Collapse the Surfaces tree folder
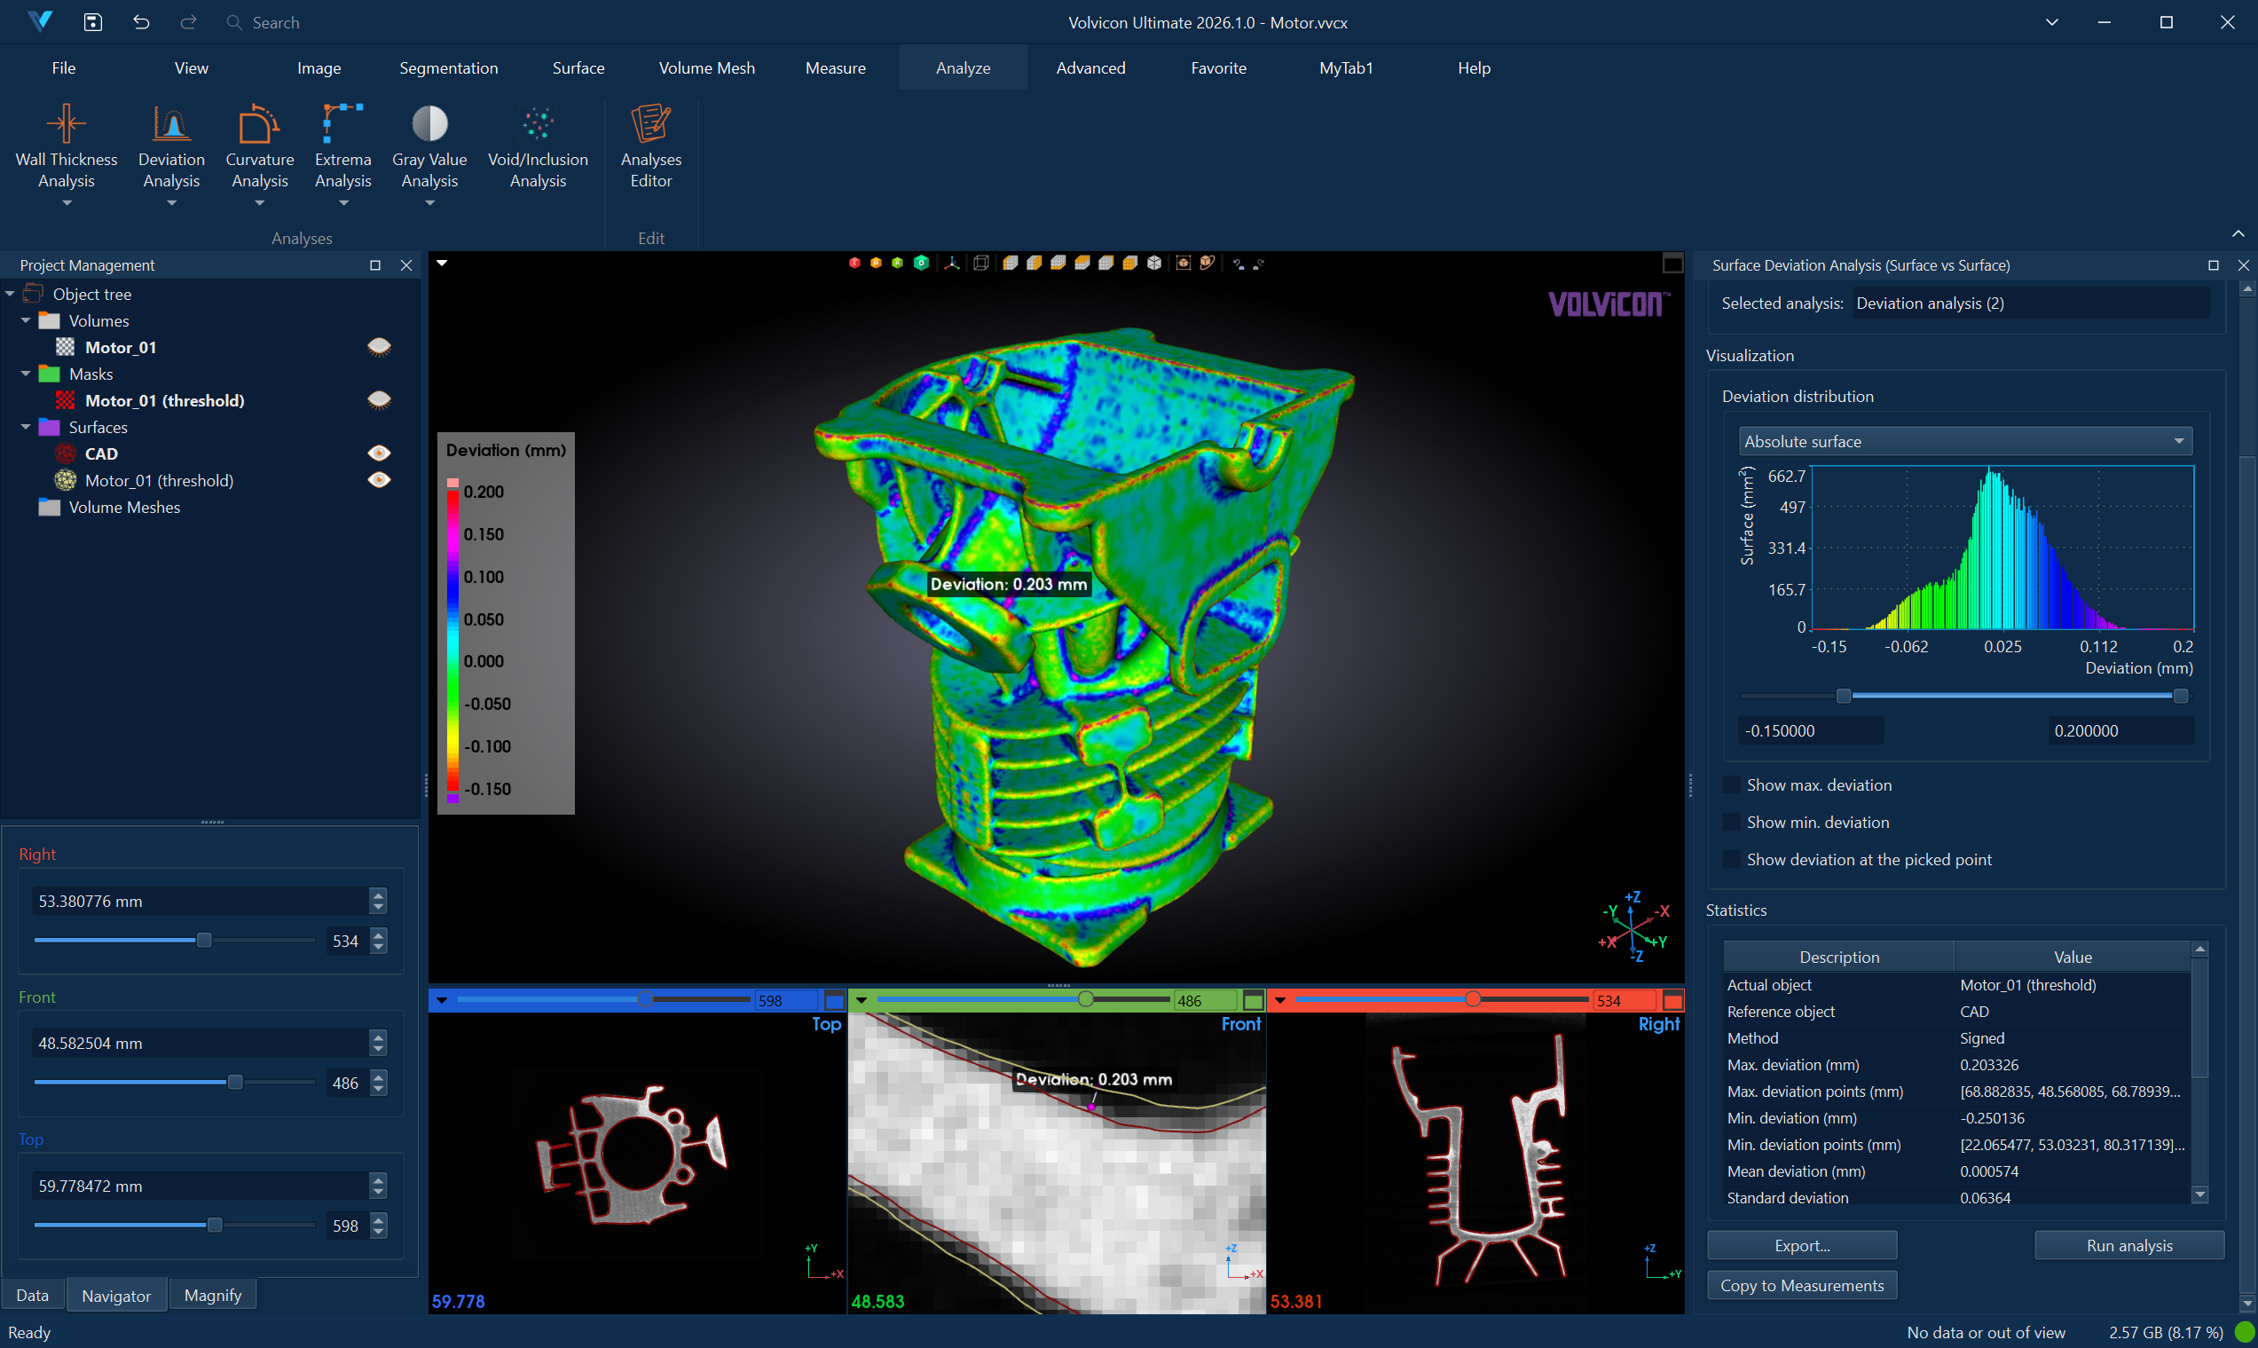 (26, 427)
